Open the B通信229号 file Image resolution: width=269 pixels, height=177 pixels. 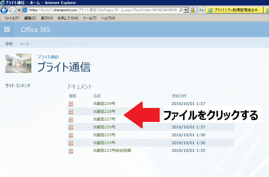(104, 103)
